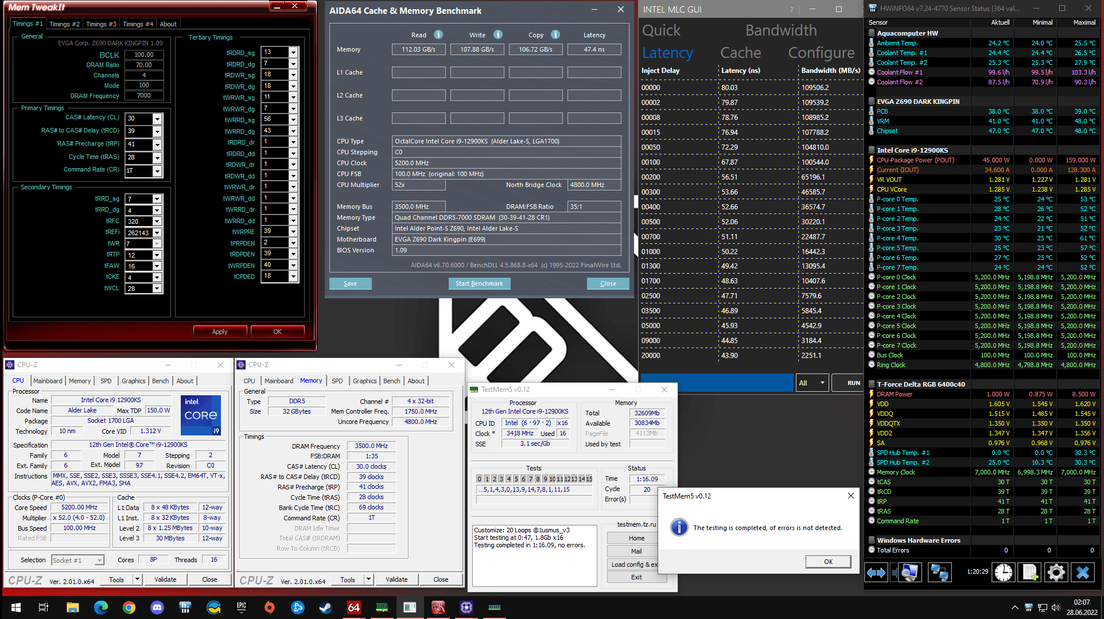Click the log sheet with plus icon in HWiNFO

click(x=1030, y=572)
